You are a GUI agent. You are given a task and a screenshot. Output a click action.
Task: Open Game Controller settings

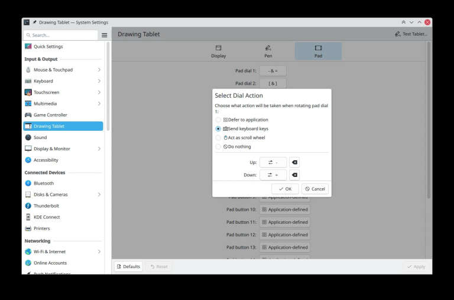[x=50, y=115]
